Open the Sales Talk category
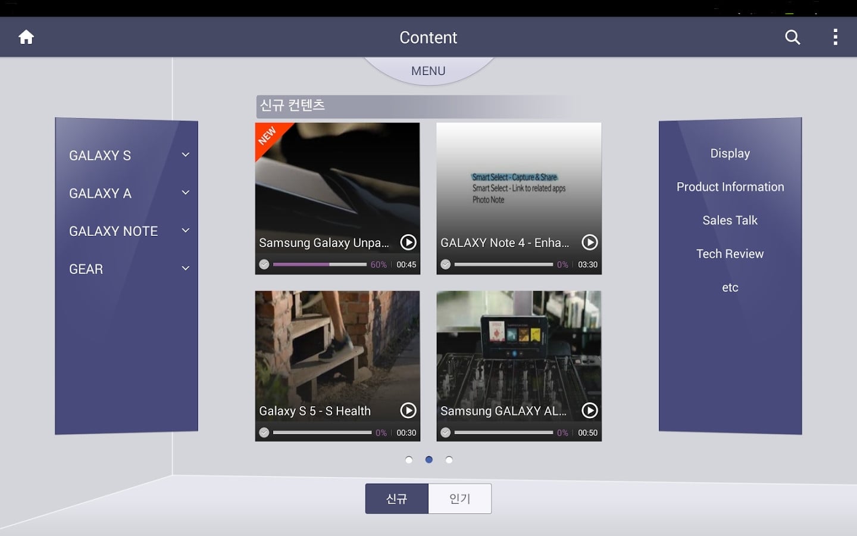Image resolution: width=857 pixels, height=536 pixels. coord(730,220)
